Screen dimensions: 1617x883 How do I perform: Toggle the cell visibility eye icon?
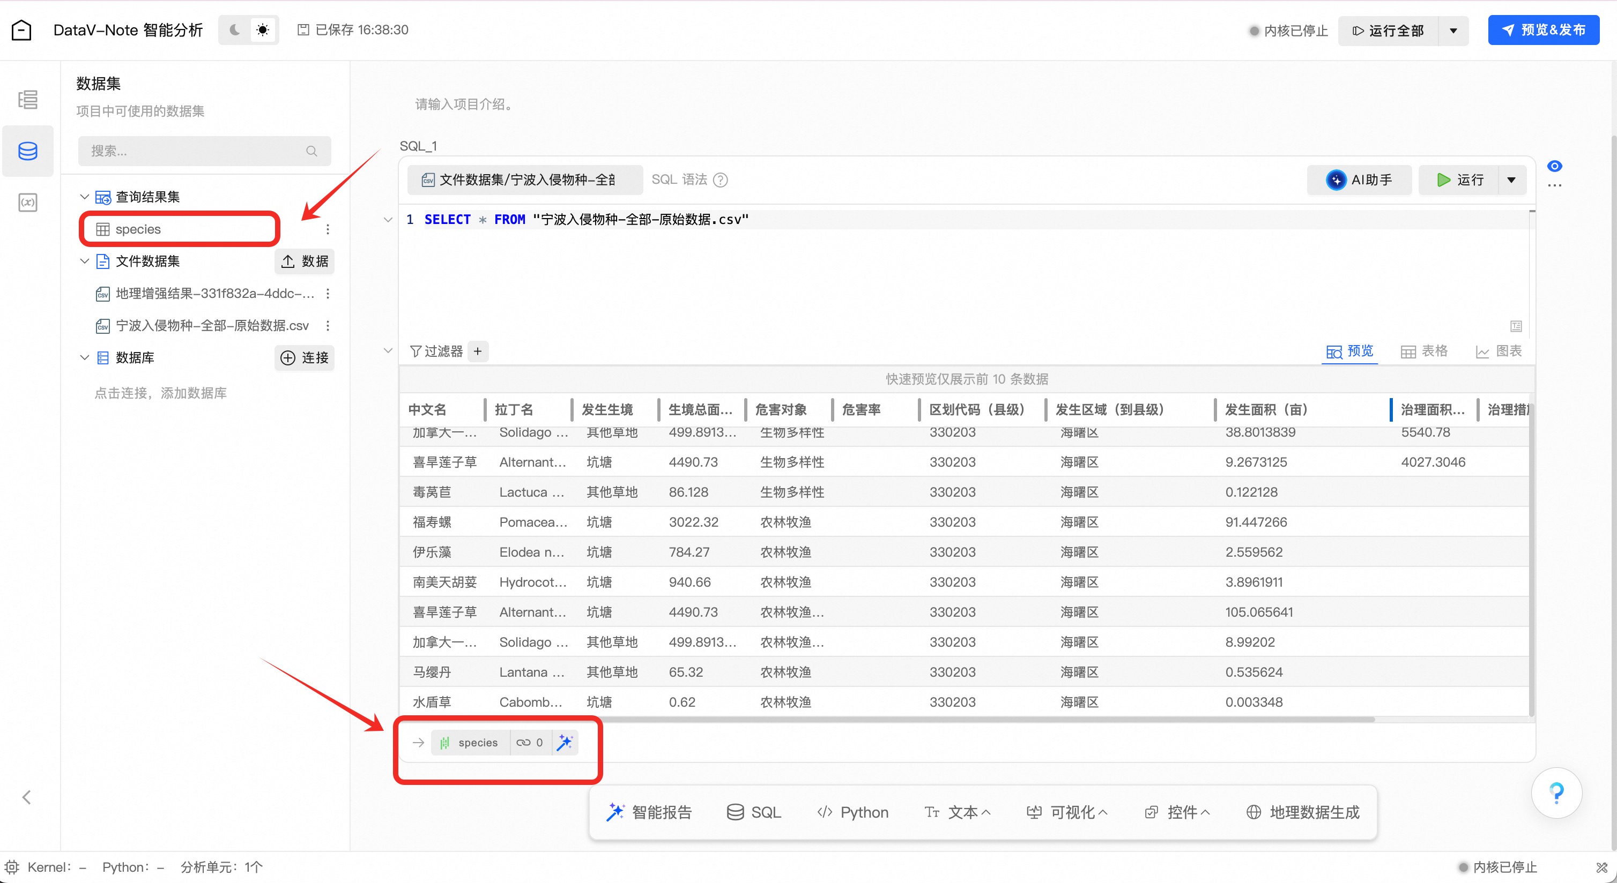pyautogui.click(x=1554, y=166)
